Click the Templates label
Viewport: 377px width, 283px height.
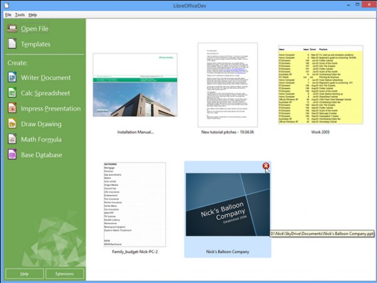(x=36, y=44)
